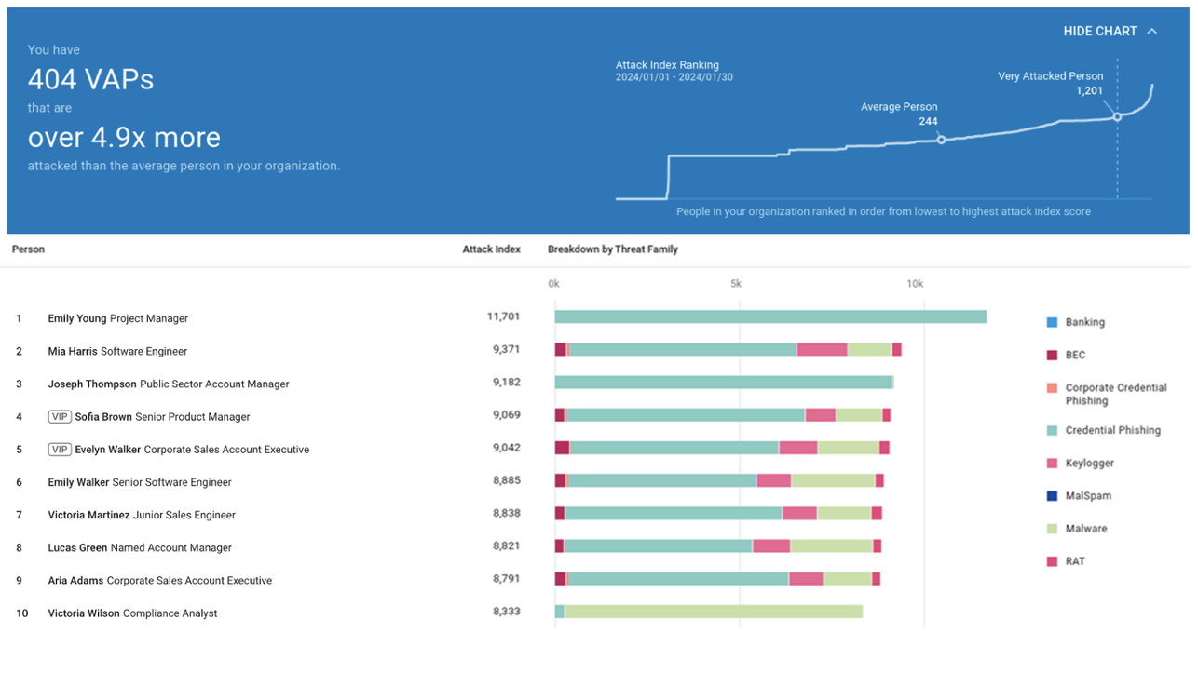Toggle the Malware legend swatch

(x=1052, y=529)
